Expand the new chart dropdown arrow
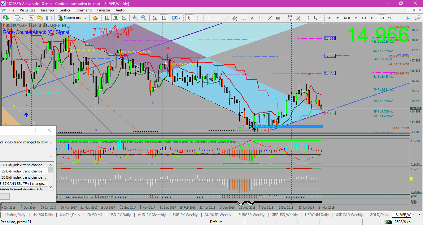 (11, 18)
